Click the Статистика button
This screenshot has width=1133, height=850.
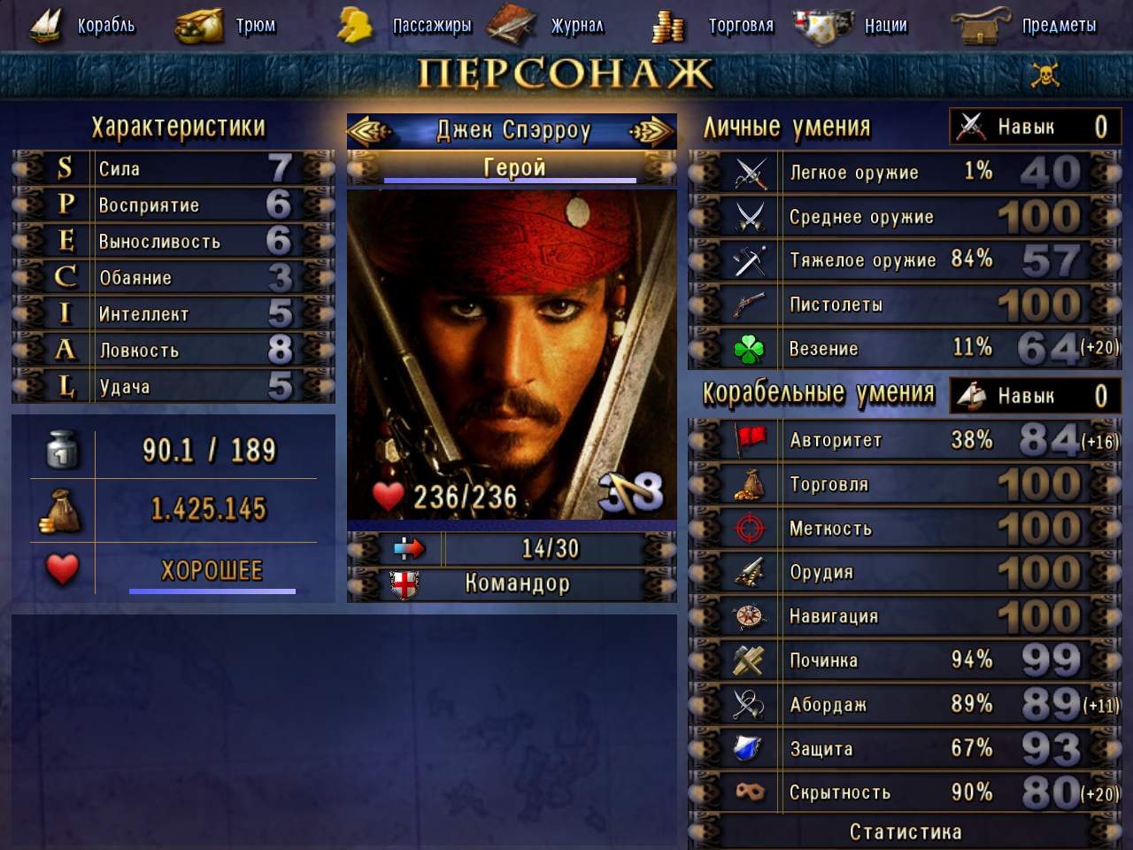tap(906, 831)
